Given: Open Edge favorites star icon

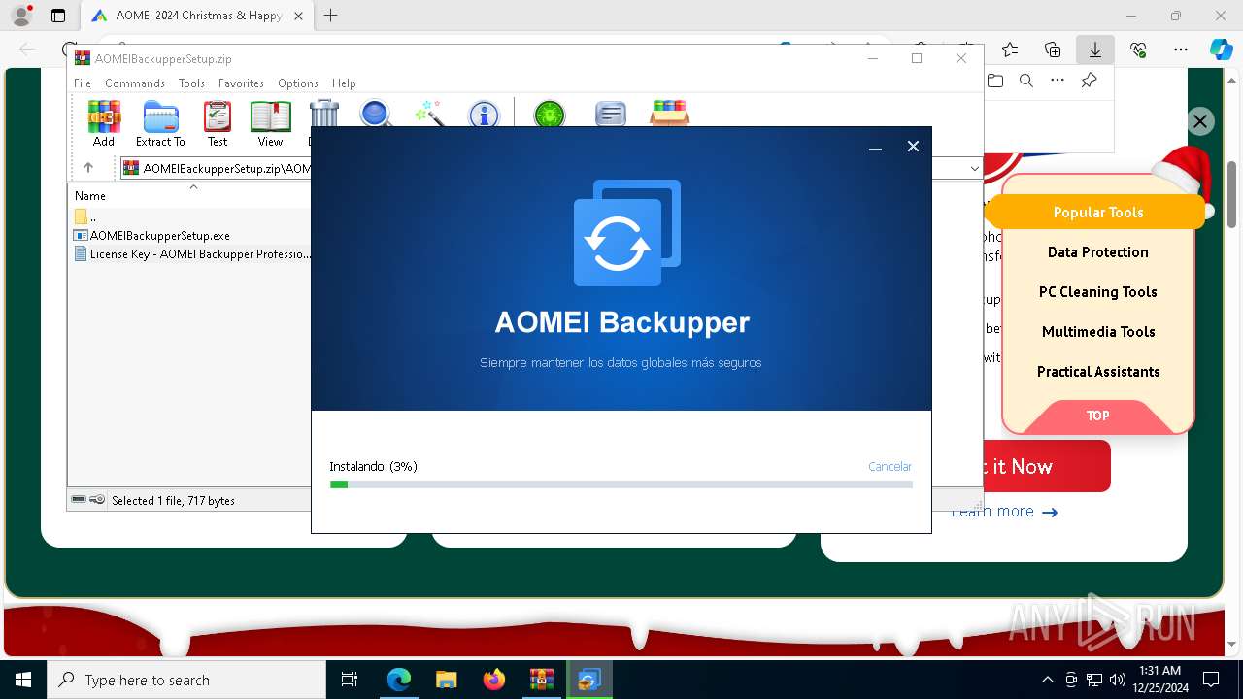Looking at the screenshot, I should pos(1010,50).
